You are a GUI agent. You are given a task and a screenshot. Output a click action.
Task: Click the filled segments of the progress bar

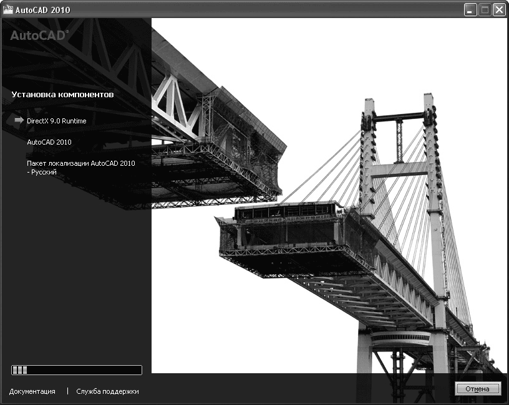tap(20, 370)
